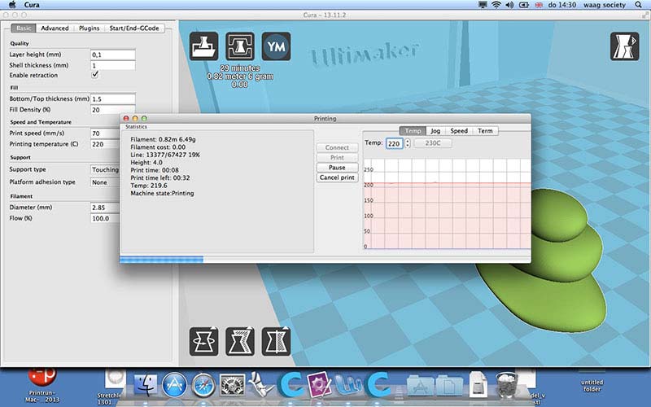Open the Printrun-Mac desktop icon
This screenshot has width=651, height=407.
42,385
